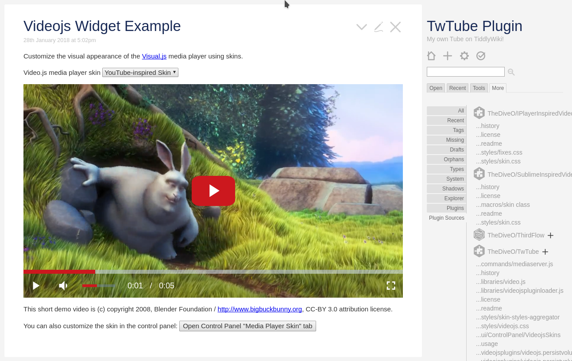Image resolution: width=572 pixels, height=361 pixels.
Task: Create a new tiddler with the plus icon
Action: (447, 56)
